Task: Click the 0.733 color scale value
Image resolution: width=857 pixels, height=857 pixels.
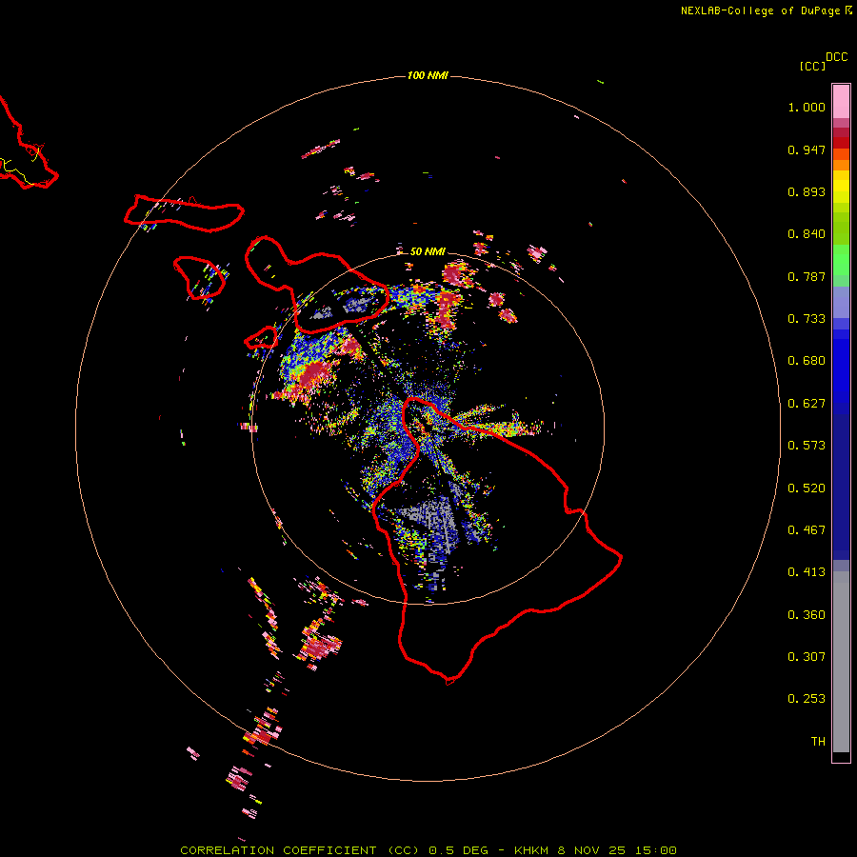Action: [807, 319]
